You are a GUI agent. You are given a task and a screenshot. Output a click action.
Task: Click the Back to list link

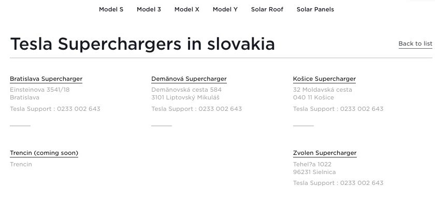[x=415, y=44]
